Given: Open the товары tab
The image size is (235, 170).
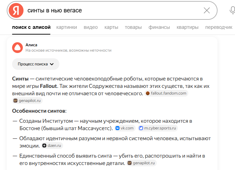Looking at the screenshot, I should tap(133, 27).
